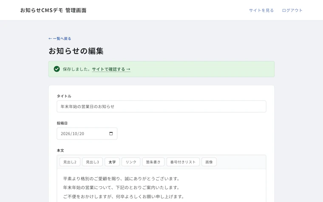Screen dimensions: 323x202
Task: Click the 投稿日 date field
Action: click(x=87, y=134)
